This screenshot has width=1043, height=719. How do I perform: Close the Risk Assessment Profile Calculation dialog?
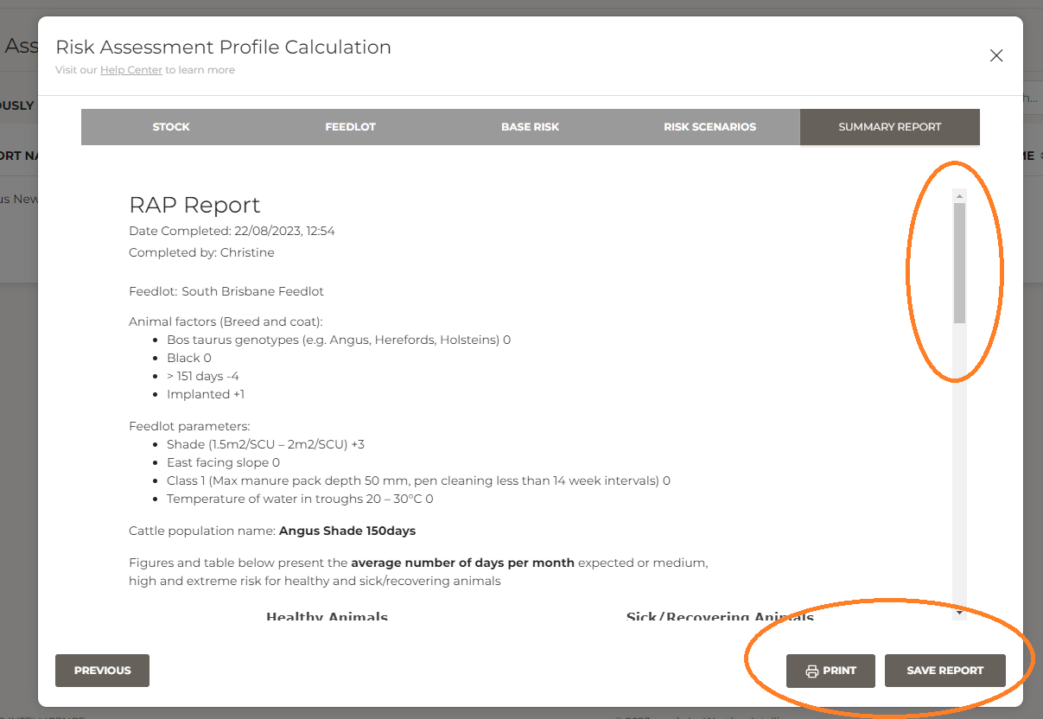[995, 55]
